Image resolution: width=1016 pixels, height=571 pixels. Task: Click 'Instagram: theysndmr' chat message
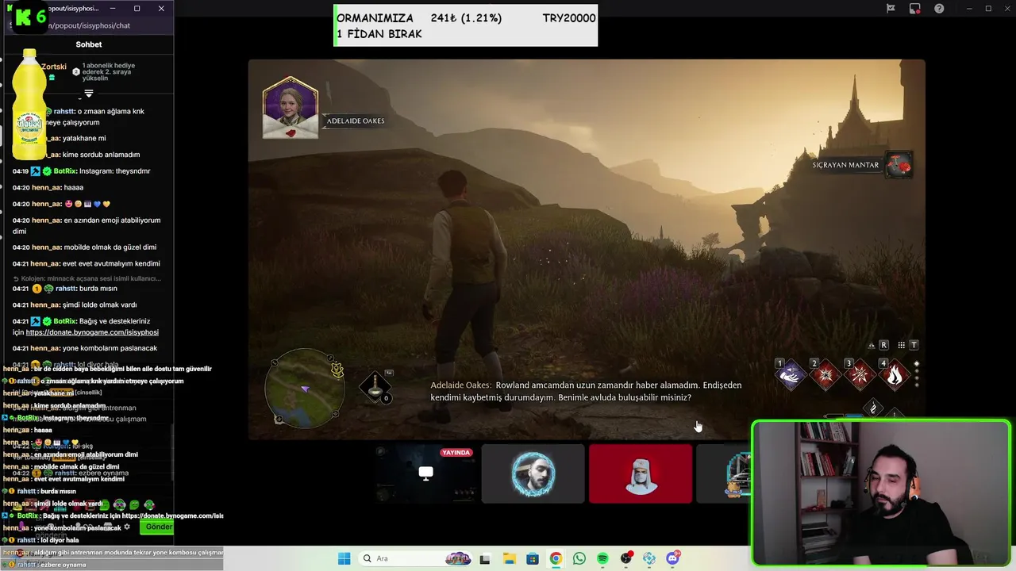pyautogui.click(x=116, y=171)
